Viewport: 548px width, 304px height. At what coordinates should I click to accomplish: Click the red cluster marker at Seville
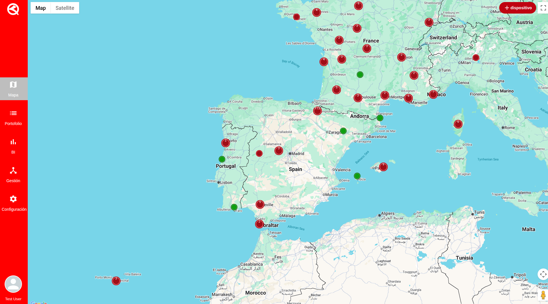(260, 204)
